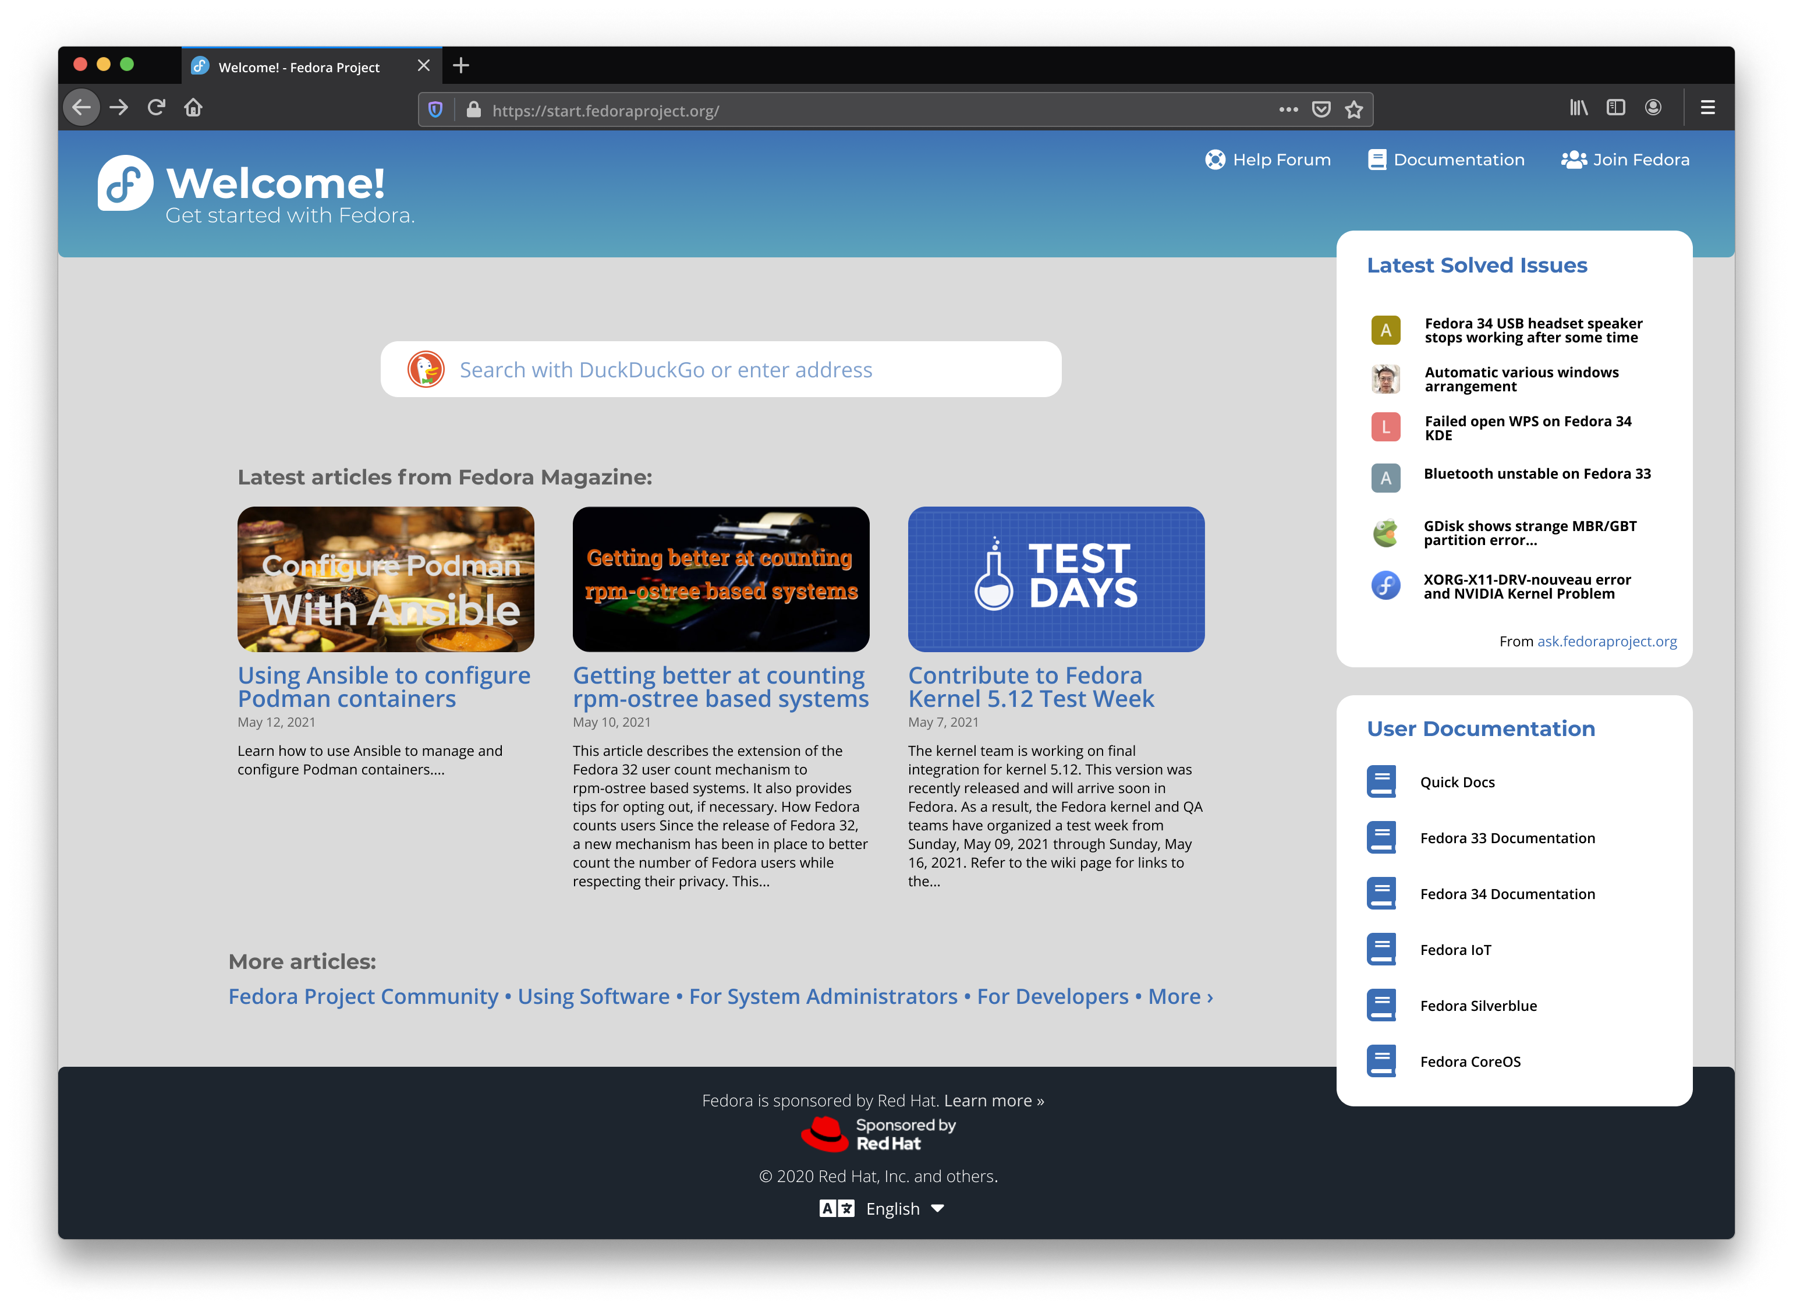Click the green frog avatar for GDisk issue
Viewport: 1793px width, 1309px height.
point(1386,533)
